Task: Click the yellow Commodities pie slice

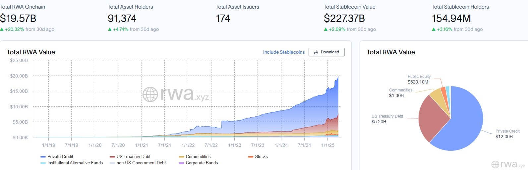Action: click(438, 96)
